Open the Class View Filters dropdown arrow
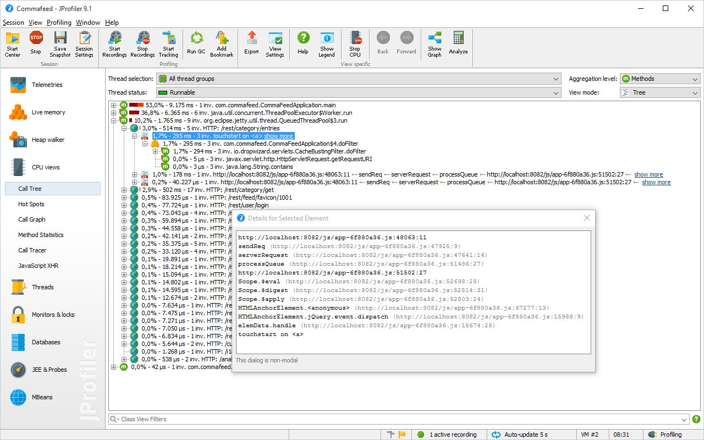 point(685,419)
